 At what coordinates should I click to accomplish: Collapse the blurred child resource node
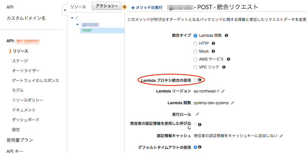click(77, 25)
